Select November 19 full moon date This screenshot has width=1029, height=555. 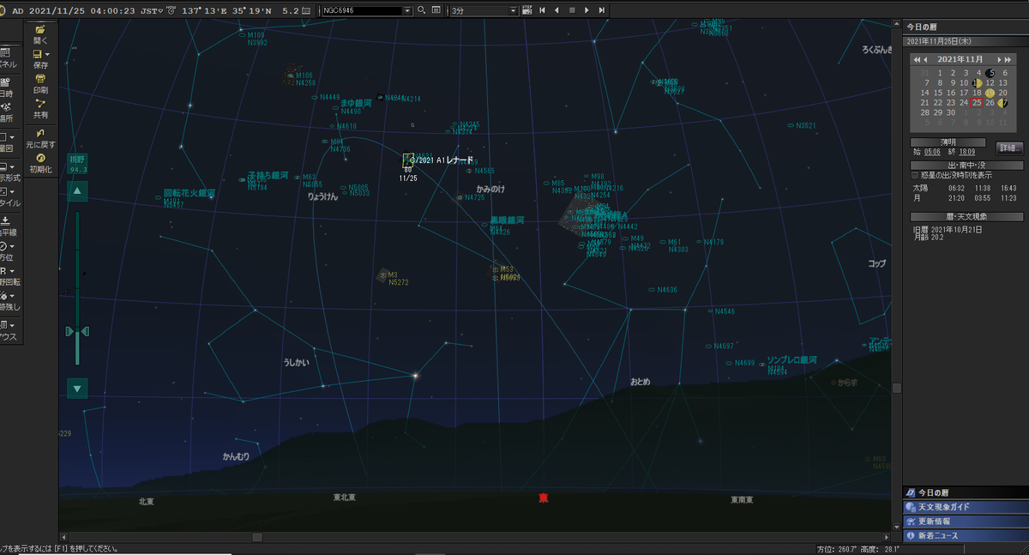[990, 93]
